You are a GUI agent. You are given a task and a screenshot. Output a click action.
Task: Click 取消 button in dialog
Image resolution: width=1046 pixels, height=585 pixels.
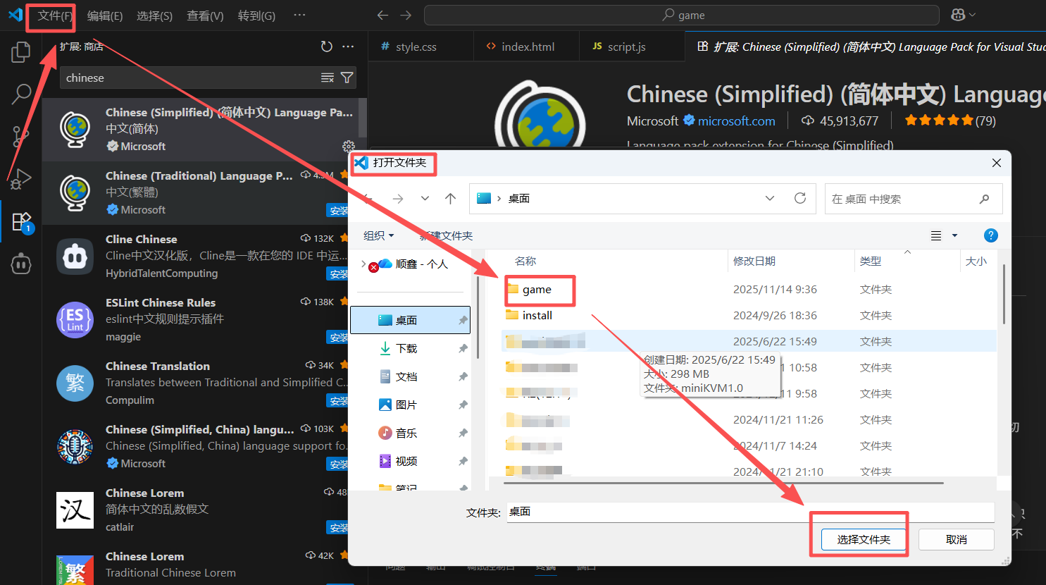[957, 540]
